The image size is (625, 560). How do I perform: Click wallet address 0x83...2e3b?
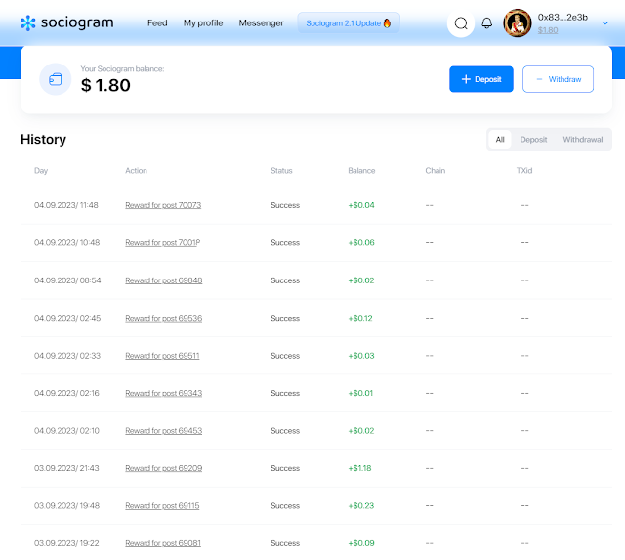pos(562,18)
